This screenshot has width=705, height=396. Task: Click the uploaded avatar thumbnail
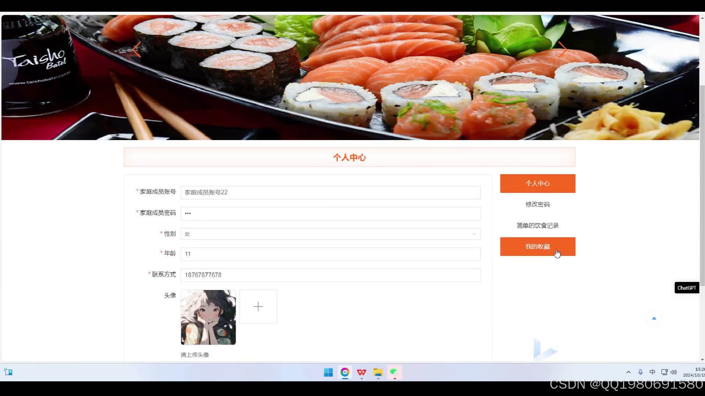click(x=208, y=317)
